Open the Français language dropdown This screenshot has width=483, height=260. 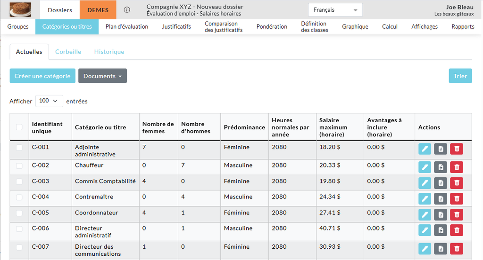click(x=335, y=10)
